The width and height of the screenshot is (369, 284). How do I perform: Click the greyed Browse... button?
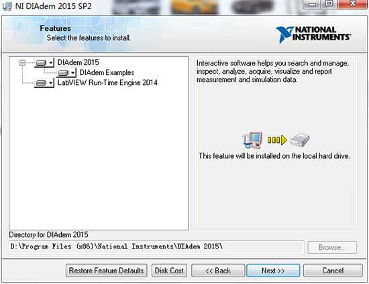332,247
